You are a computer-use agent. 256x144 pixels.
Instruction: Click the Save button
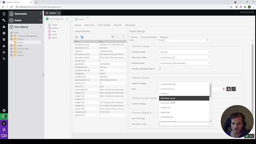(250, 136)
